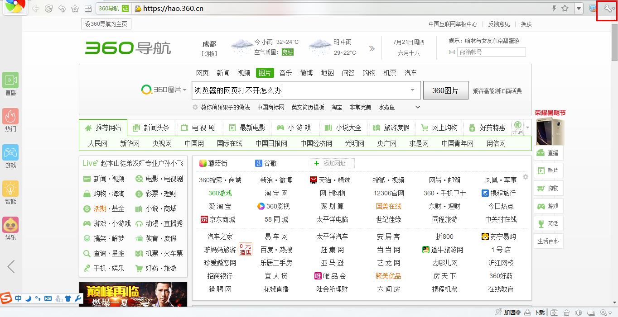
Task: Bookmark this page with address bar star
Action: pos(565,9)
